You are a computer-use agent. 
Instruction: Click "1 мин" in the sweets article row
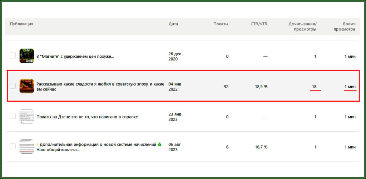(x=350, y=87)
